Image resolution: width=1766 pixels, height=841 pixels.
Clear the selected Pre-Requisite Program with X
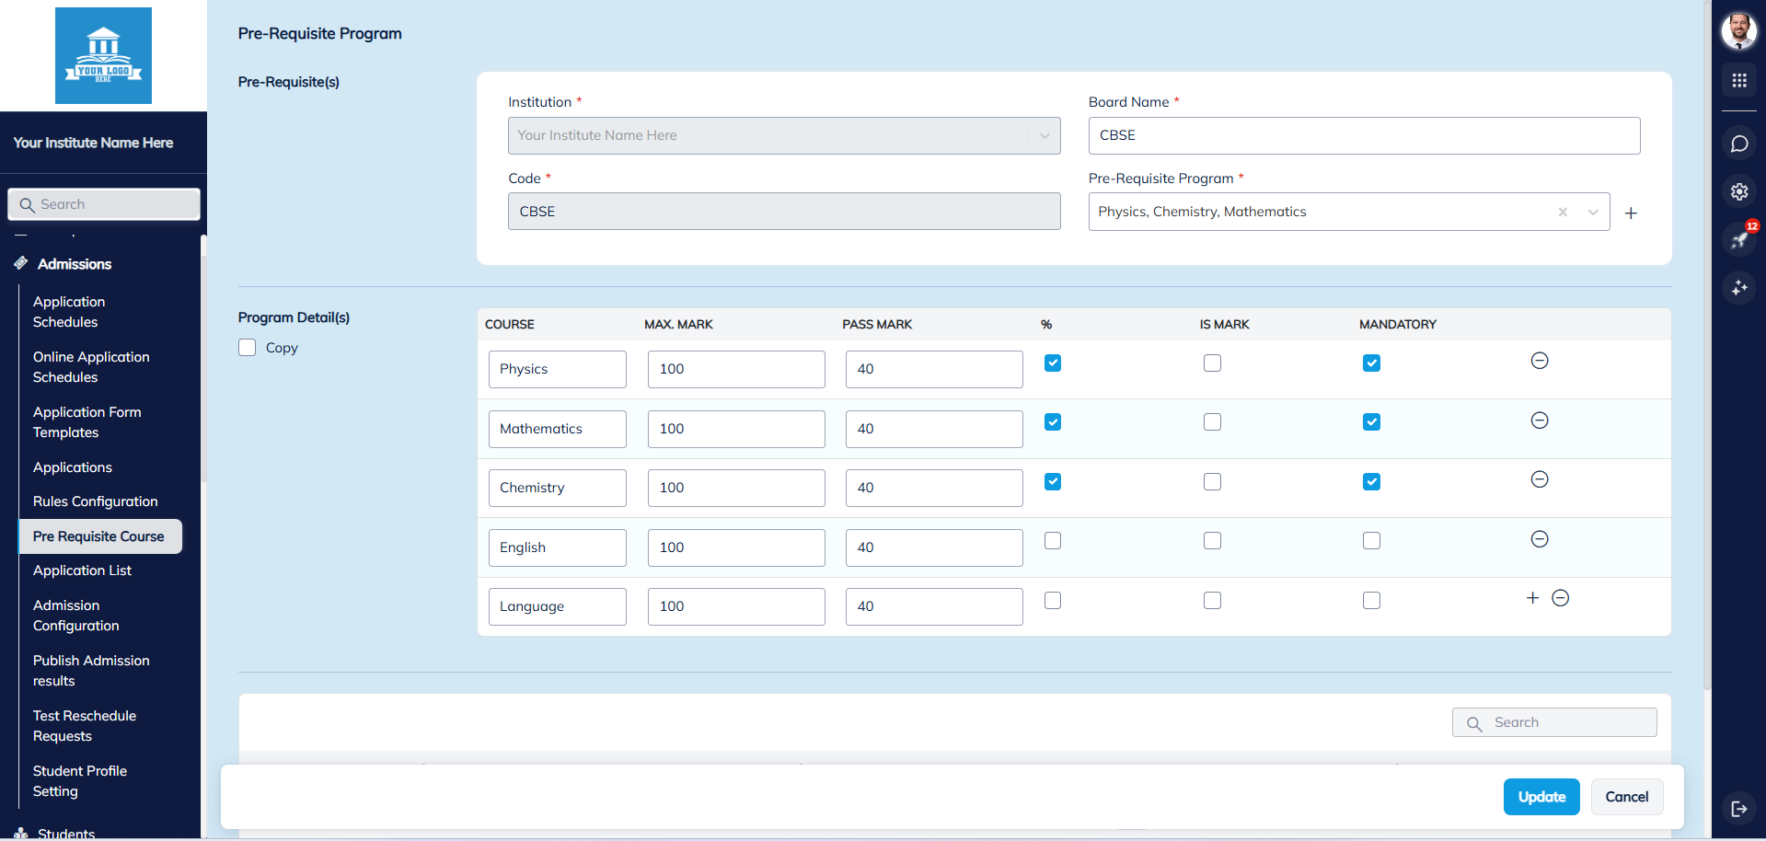click(x=1563, y=212)
